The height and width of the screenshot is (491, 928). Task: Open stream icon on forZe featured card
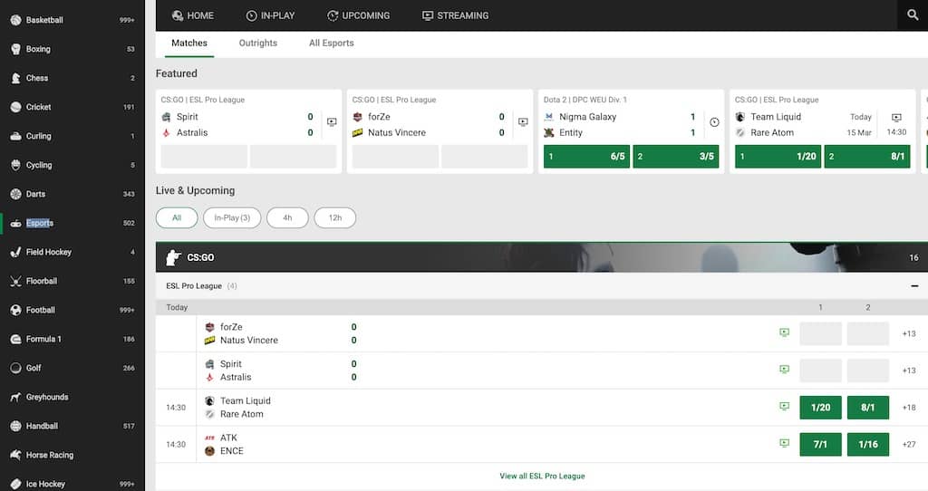[523, 122]
